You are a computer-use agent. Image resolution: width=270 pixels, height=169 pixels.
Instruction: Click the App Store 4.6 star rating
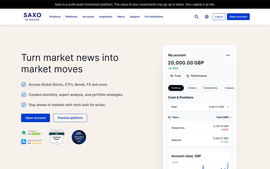34,143
